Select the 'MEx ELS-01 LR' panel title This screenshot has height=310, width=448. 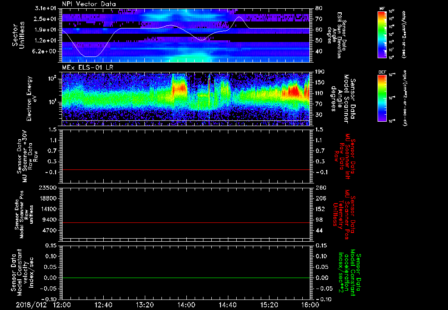pos(87,67)
